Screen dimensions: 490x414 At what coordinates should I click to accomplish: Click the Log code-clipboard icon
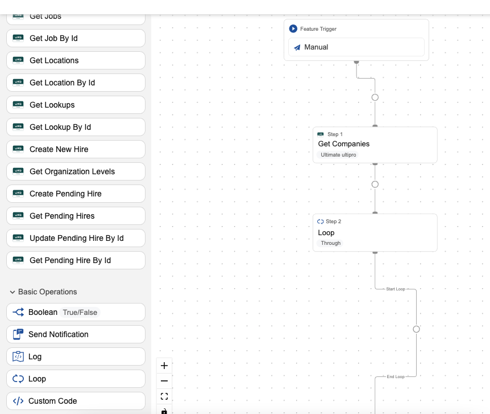[x=18, y=356]
